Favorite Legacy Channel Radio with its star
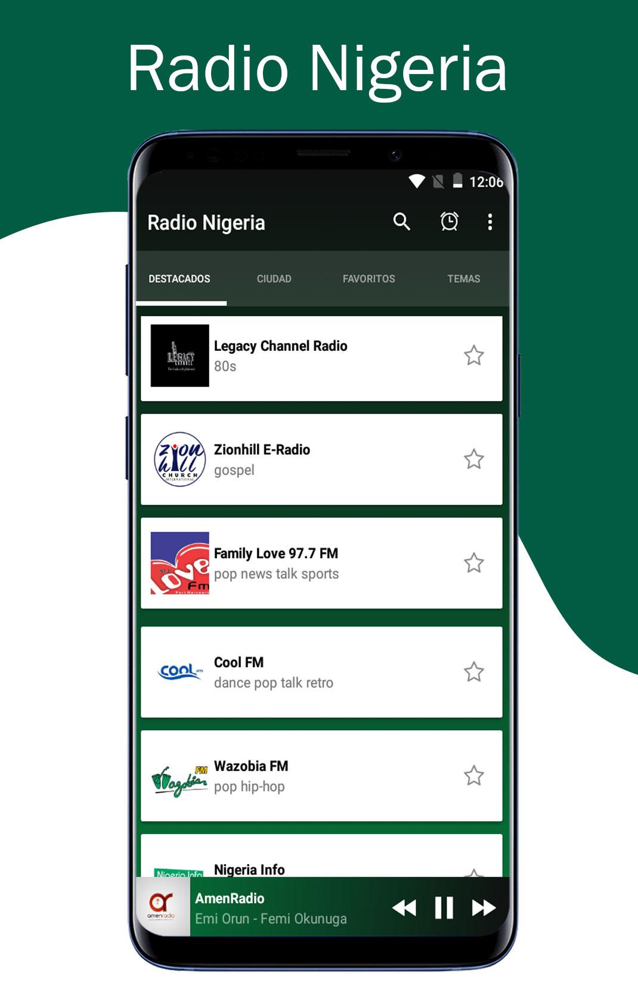The image size is (638, 1006). pos(474,356)
